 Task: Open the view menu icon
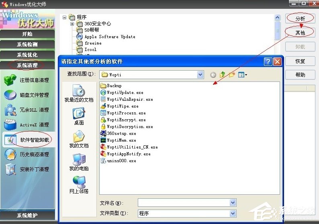(243, 75)
